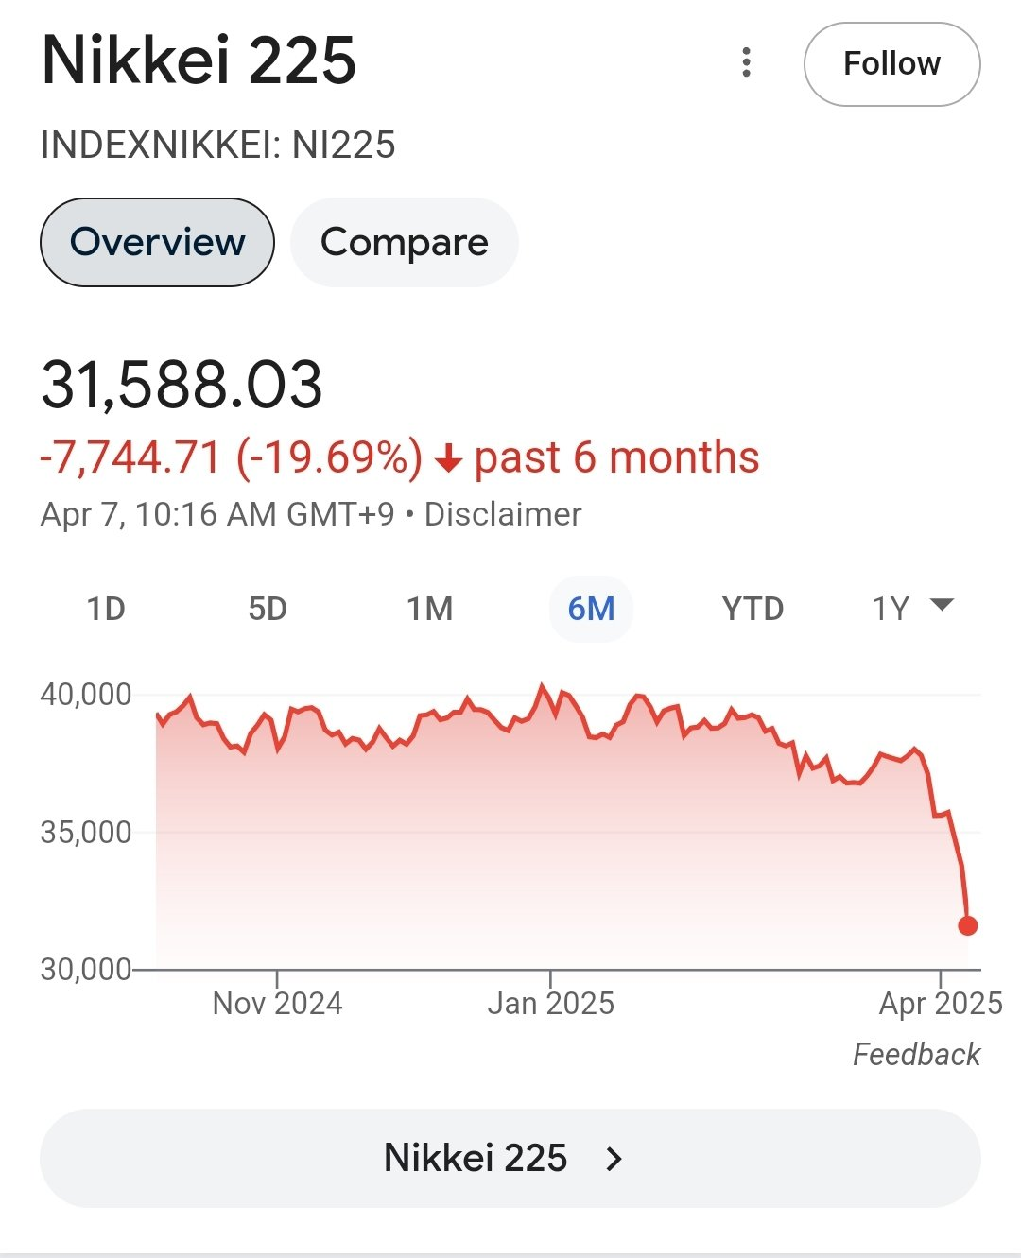
Task: Click the Feedback link
Action: [916, 1054]
